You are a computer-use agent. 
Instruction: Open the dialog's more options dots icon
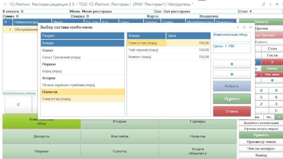click(238, 27)
